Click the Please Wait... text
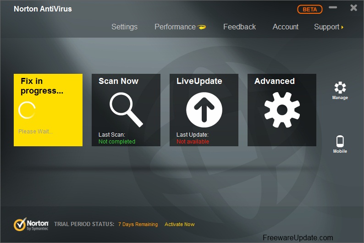Screen dimensions: 364x243 (x=35, y=132)
